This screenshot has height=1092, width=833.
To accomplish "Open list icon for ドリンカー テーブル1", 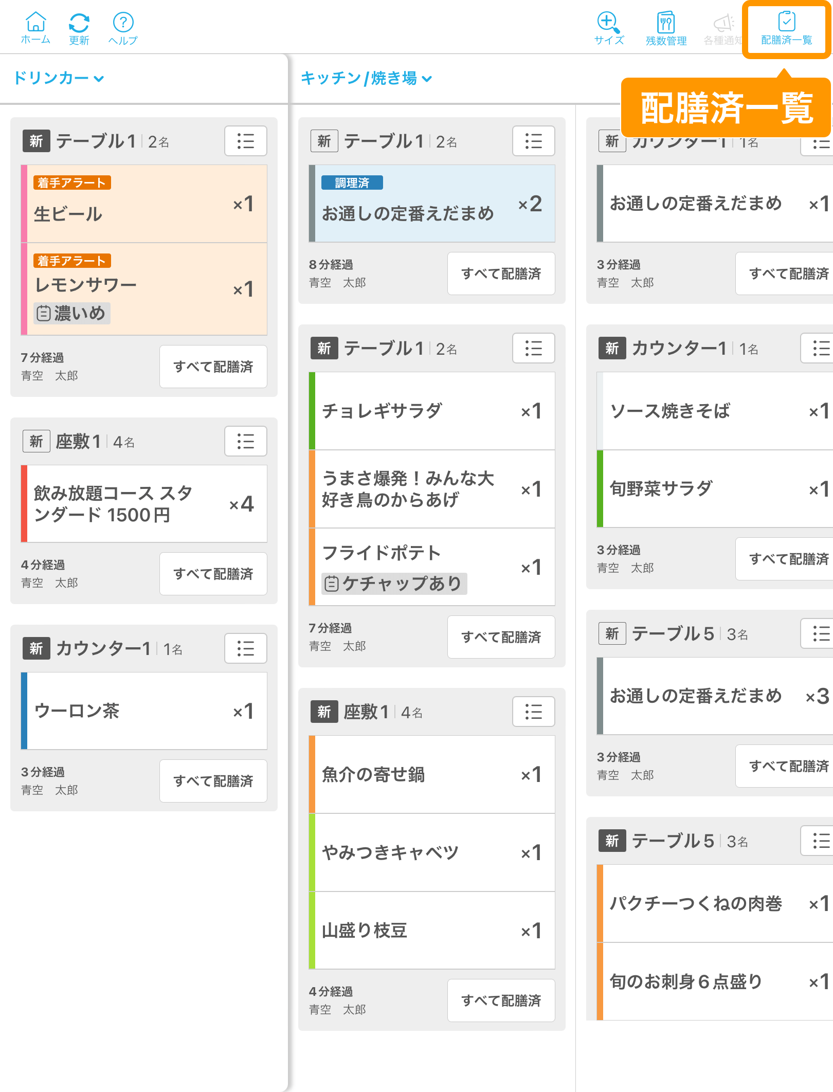I will coord(246,141).
